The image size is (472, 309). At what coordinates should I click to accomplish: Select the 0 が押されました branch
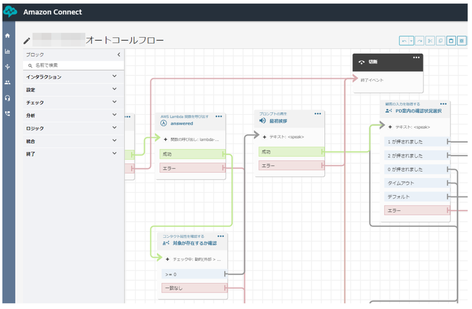point(417,169)
